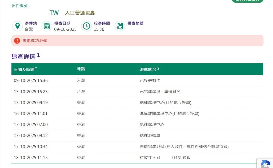Click the asterisk note beside 日期及時間

[x=36, y=68]
